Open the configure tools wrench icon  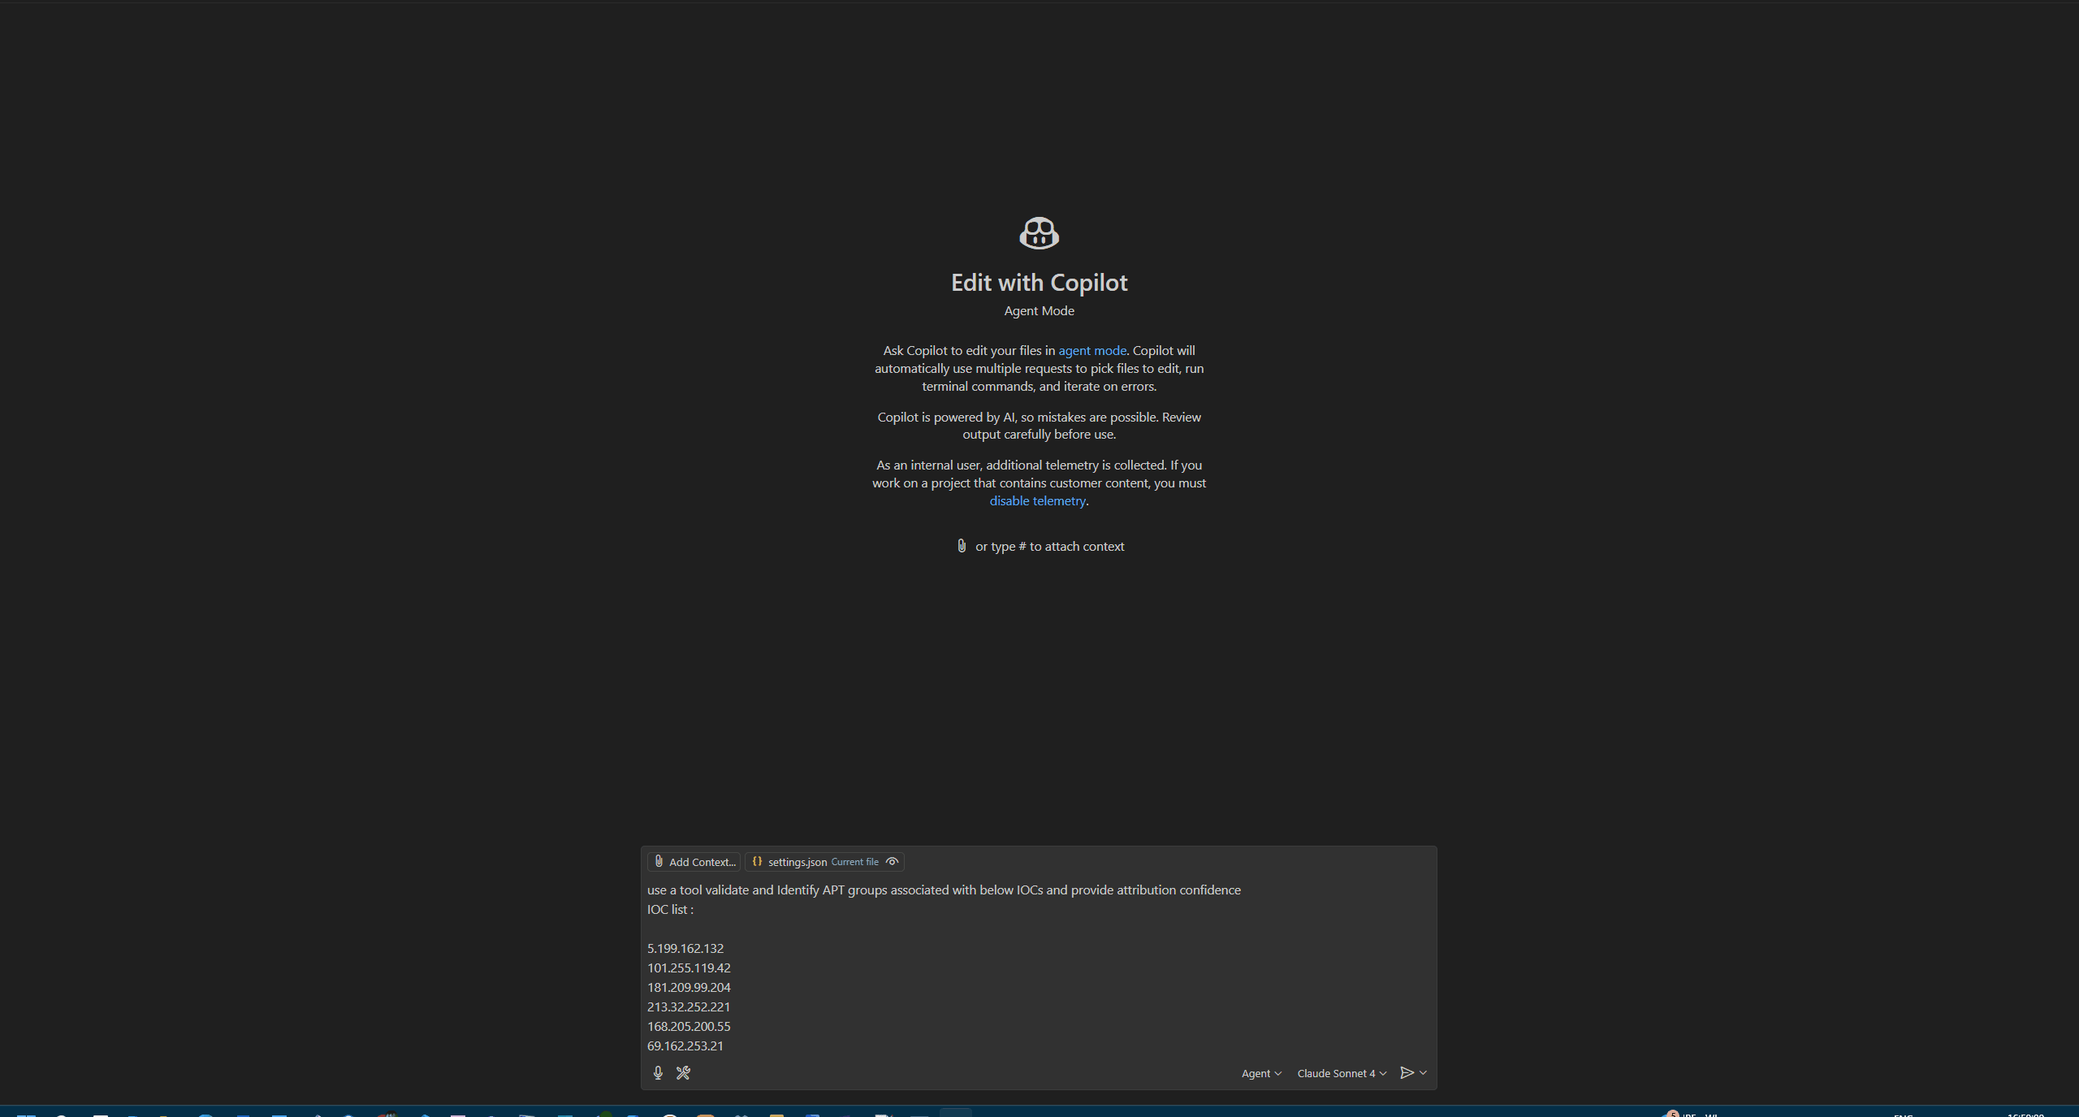pyautogui.click(x=683, y=1073)
